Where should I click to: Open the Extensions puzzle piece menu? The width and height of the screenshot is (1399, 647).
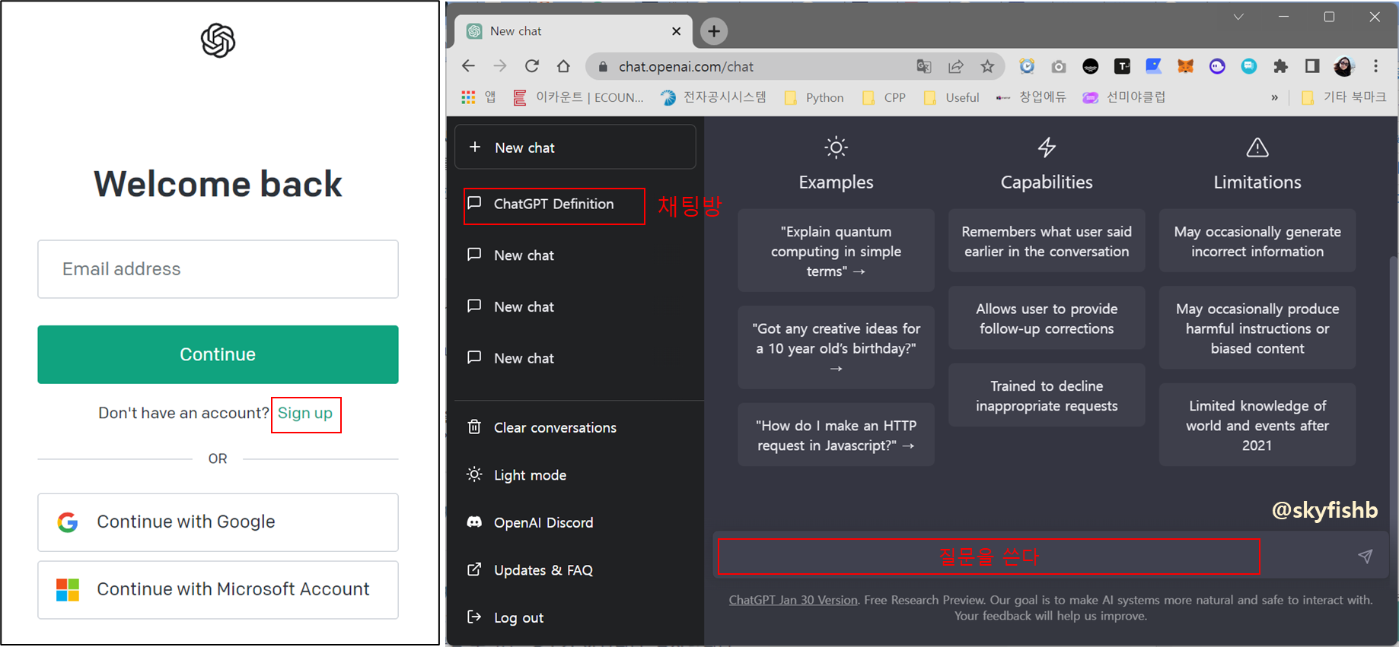pos(1280,66)
